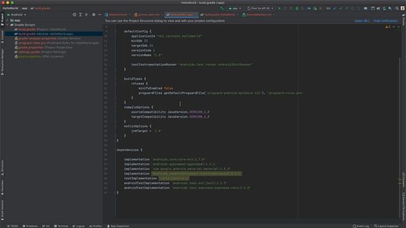Image resolution: width=406 pixels, height=228 pixels.
Task: Expand the app module tree node
Action: [7, 20]
